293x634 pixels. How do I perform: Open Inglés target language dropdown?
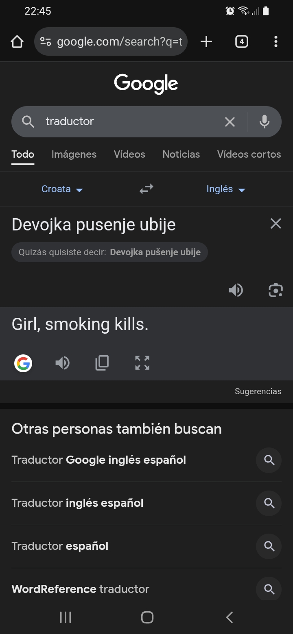(226, 189)
